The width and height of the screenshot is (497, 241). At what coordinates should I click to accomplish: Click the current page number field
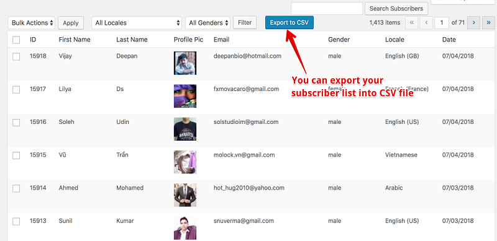coord(442,23)
